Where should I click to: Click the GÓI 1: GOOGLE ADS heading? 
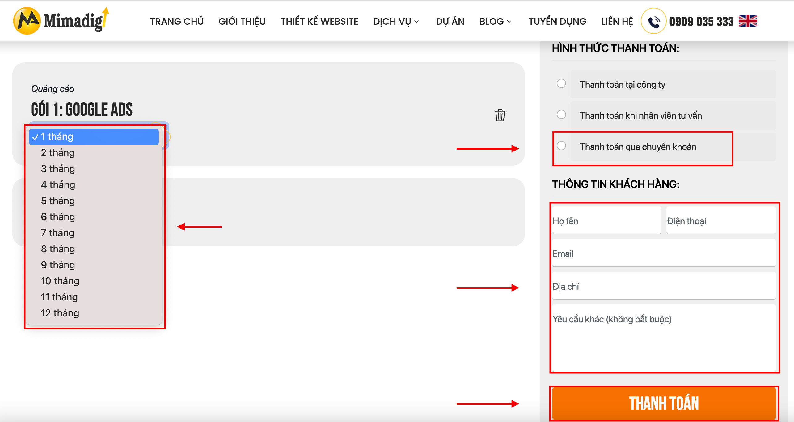click(x=82, y=109)
